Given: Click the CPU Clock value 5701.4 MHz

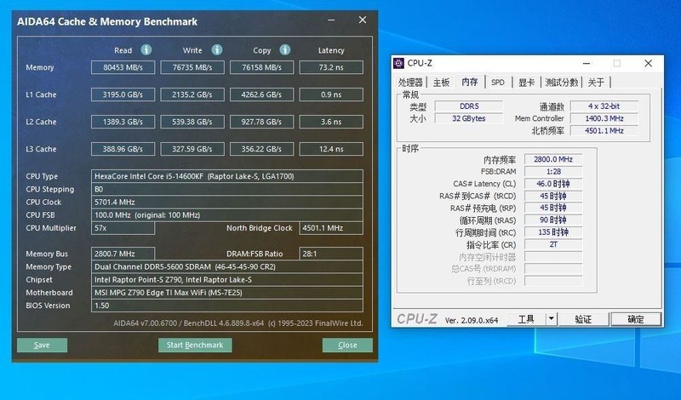Looking at the screenshot, I should point(227,203).
